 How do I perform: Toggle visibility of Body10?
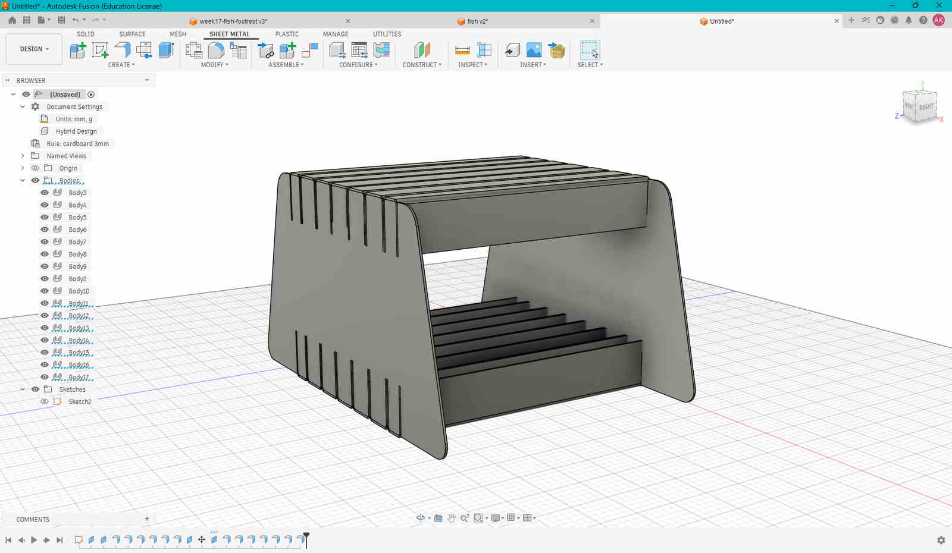(x=45, y=291)
